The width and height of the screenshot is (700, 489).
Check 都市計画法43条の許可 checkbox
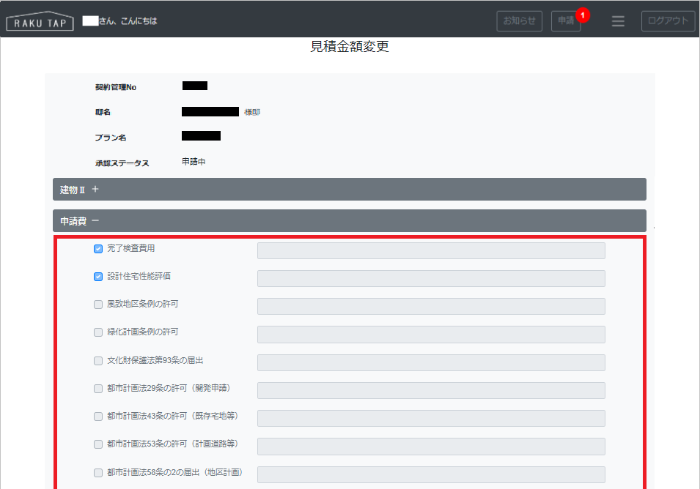point(98,417)
